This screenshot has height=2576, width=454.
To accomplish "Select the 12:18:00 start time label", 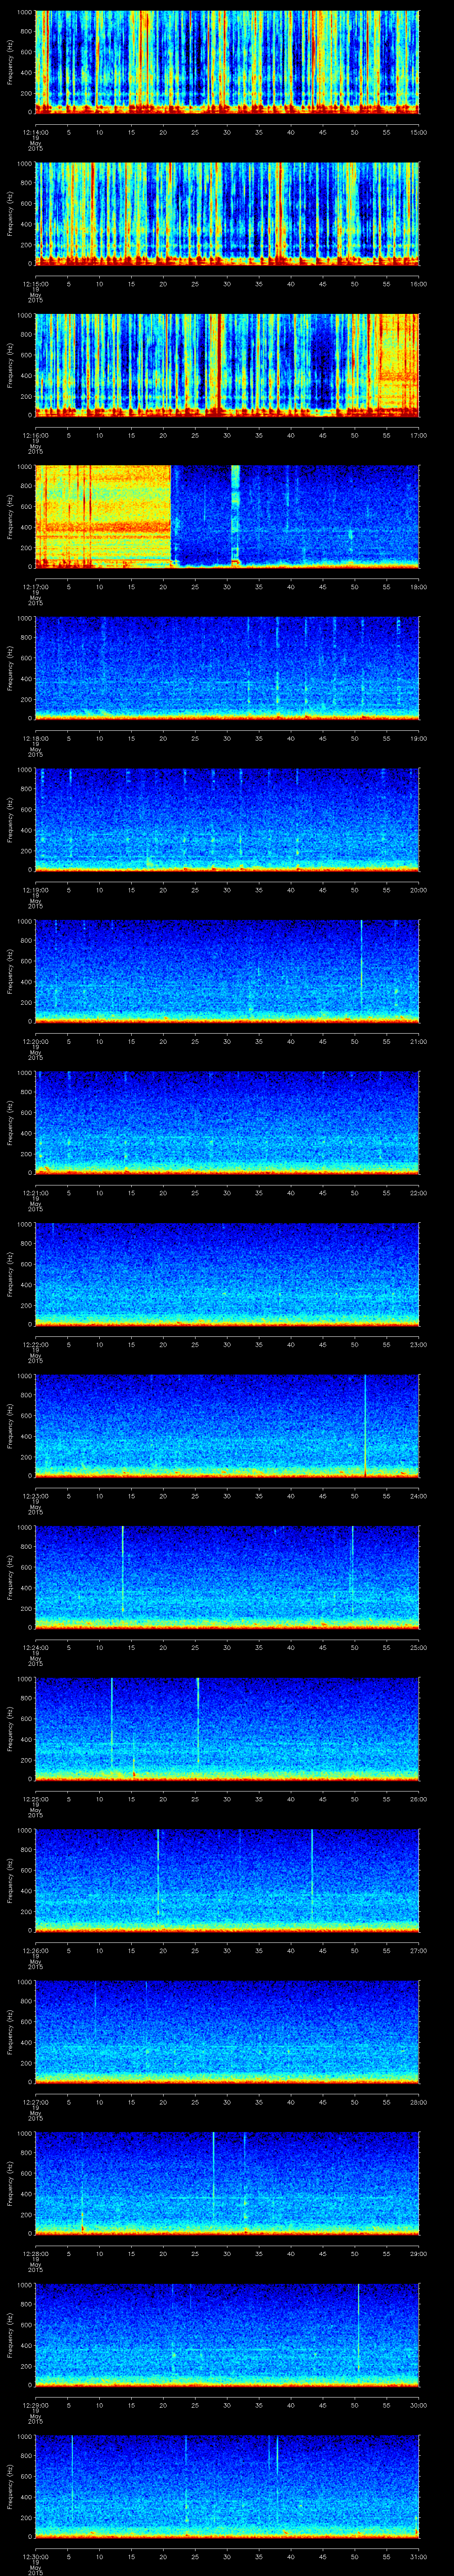I will 36,738.
